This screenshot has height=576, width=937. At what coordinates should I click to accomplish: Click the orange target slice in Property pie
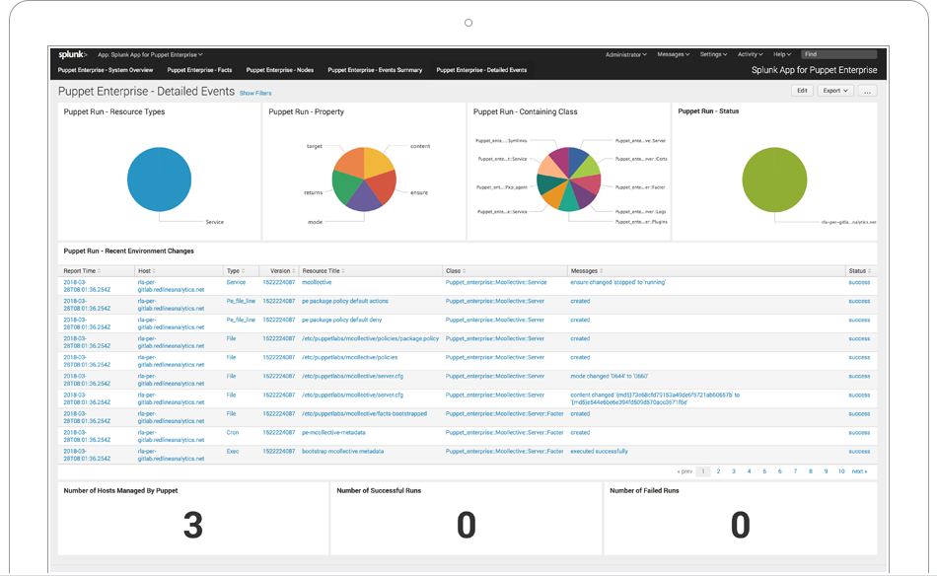pyautogui.click(x=351, y=163)
